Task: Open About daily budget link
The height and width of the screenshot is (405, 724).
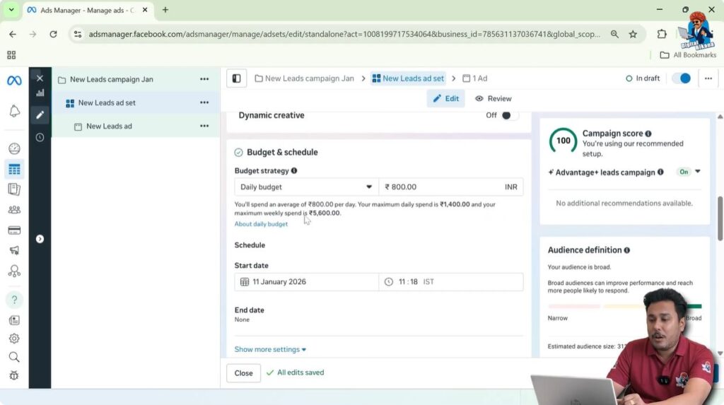Action: click(x=261, y=224)
